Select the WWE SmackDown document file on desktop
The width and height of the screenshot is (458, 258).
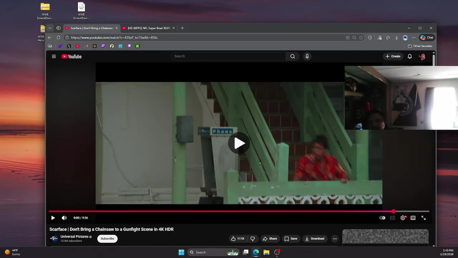(81, 11)
